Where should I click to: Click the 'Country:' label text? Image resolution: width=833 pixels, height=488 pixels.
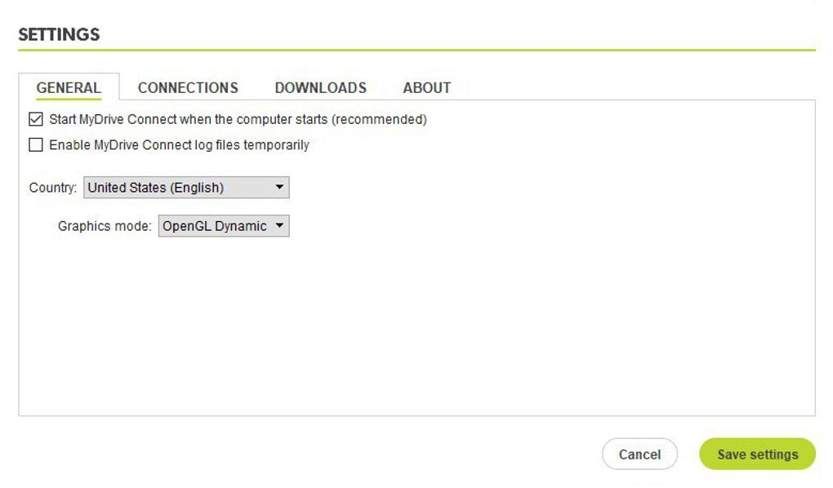53,188
